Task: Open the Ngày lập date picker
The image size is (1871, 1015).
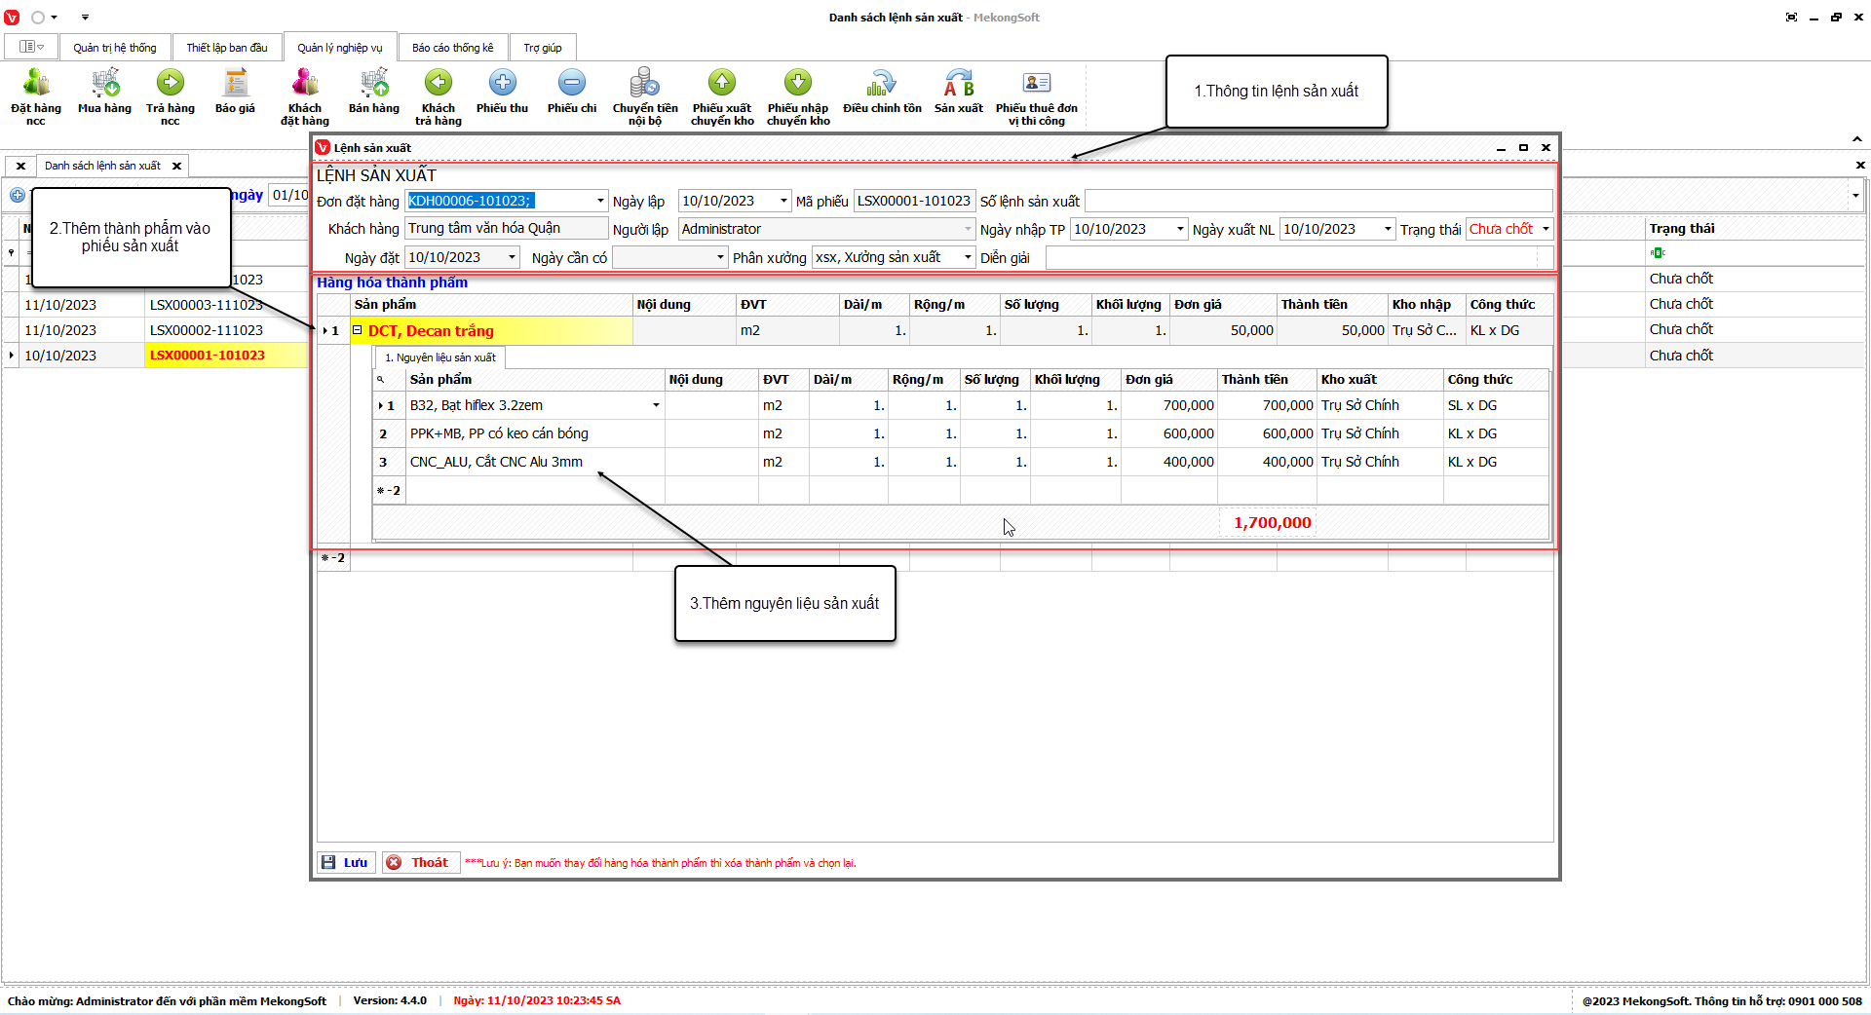Action: point(783,201)
